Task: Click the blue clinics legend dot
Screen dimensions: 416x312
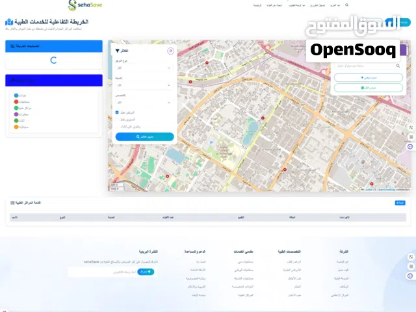Action: (x=16, y=96)
